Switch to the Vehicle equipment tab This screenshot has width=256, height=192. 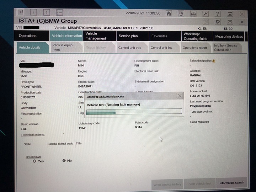[66, 47]
